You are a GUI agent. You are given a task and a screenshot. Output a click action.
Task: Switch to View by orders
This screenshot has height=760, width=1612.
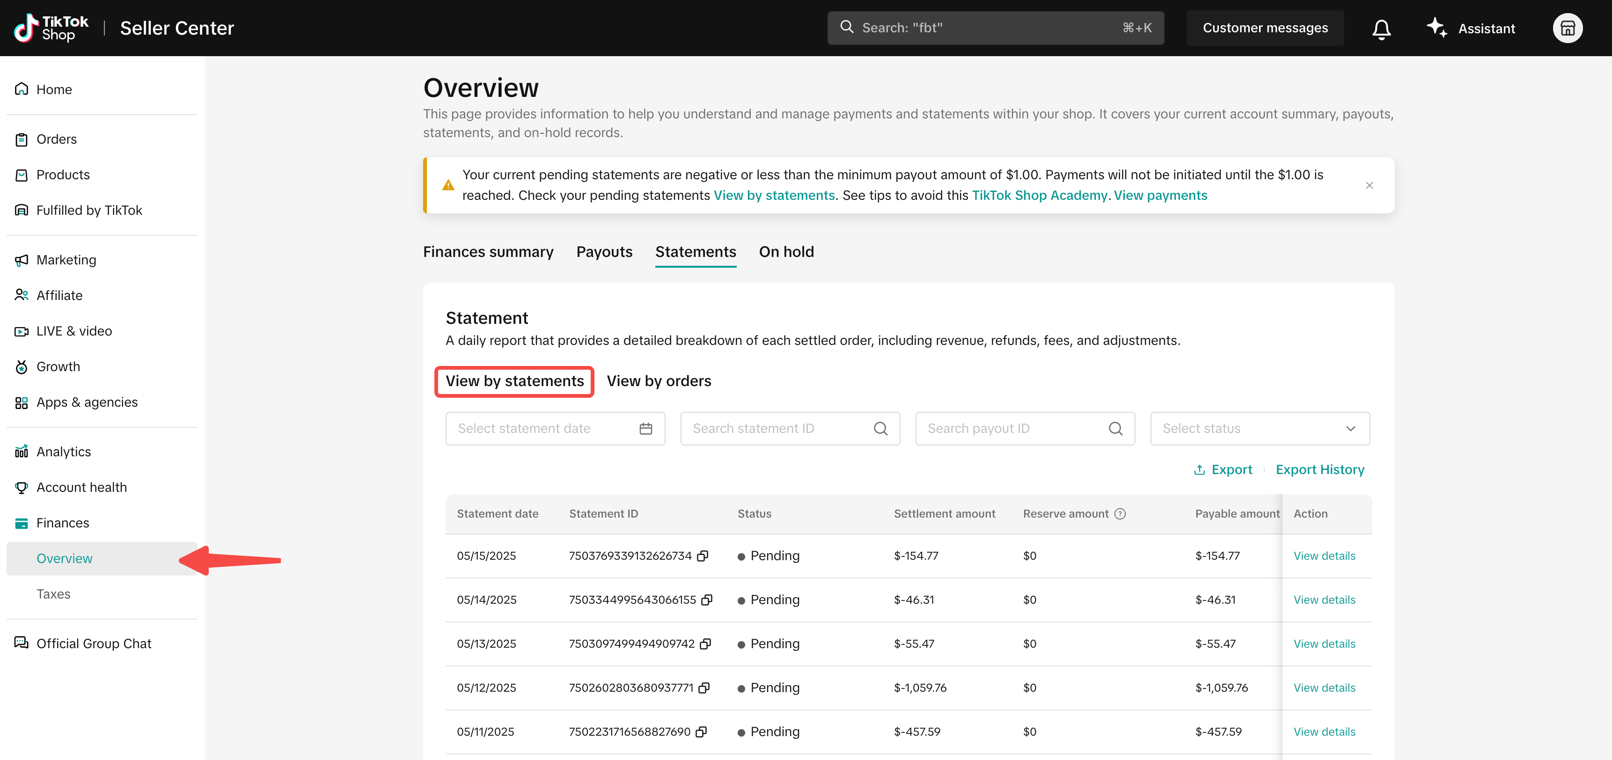click(x=658, y=381)
